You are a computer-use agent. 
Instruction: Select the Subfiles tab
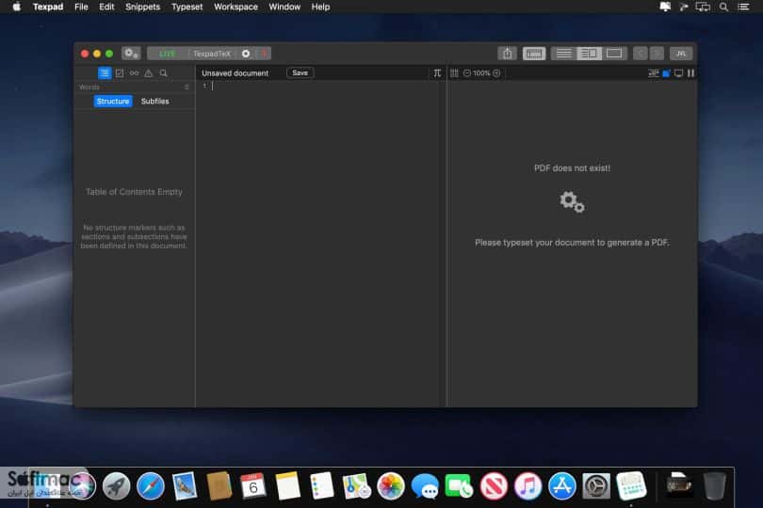coord(155,101)
